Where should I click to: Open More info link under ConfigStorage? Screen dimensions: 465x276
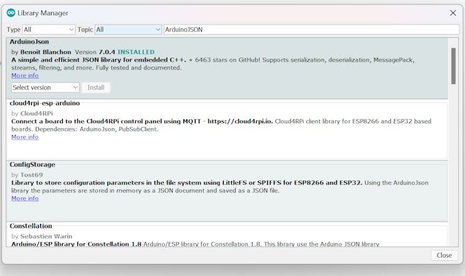(25, 198)
